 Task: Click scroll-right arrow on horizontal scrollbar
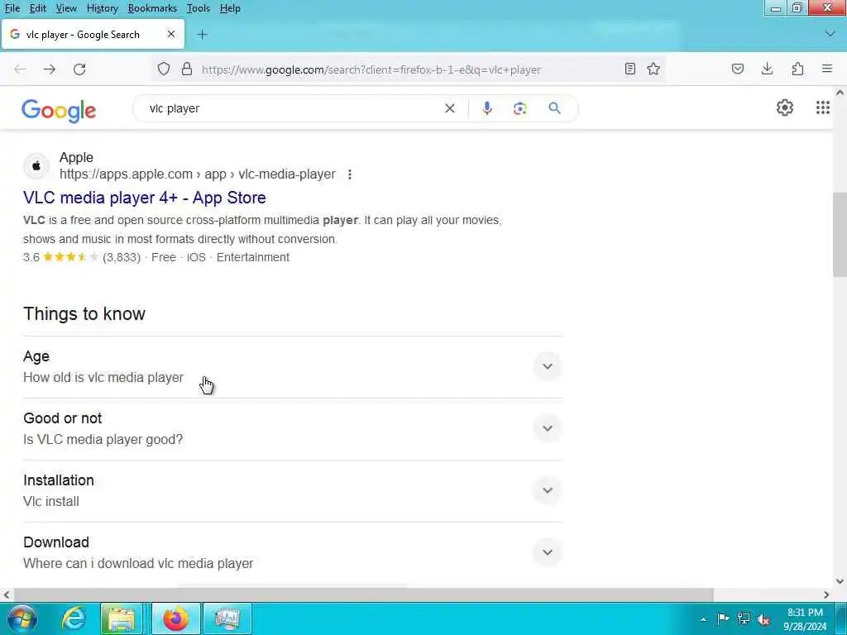click(826, 594)
